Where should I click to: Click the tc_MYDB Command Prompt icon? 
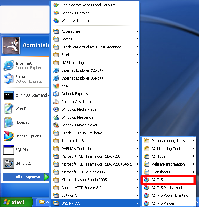point(9,95)
